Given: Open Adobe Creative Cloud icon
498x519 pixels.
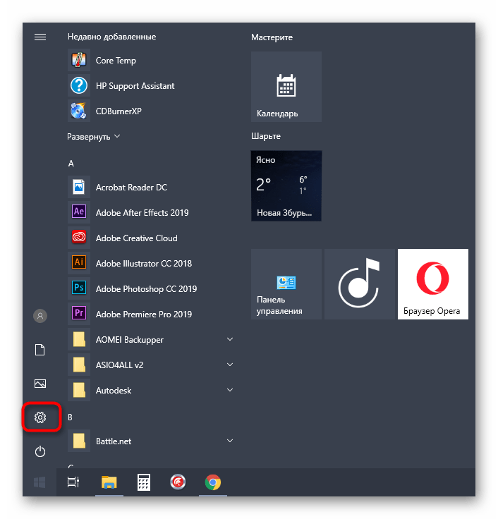Looking at the screenshot, I should (x=79, y=238).
